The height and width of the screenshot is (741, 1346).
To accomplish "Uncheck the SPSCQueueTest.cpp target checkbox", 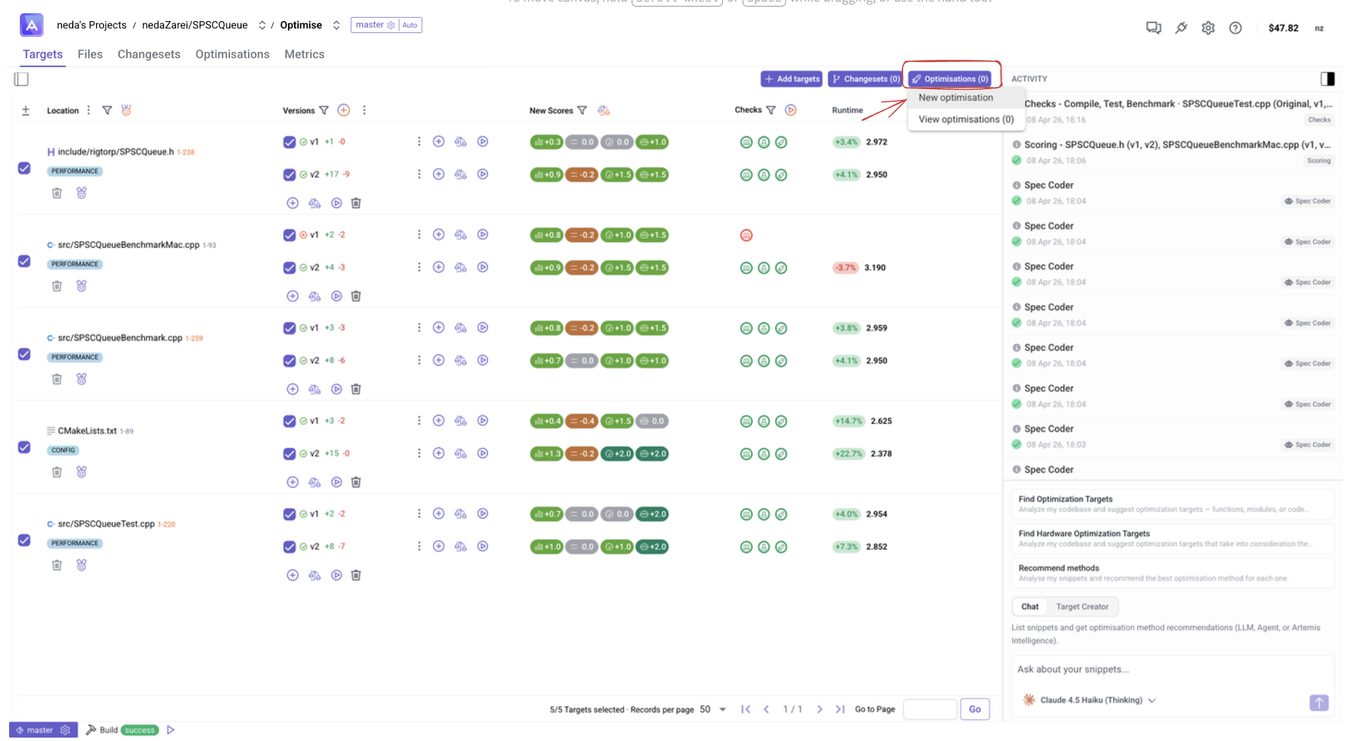I will click(24, 540).
